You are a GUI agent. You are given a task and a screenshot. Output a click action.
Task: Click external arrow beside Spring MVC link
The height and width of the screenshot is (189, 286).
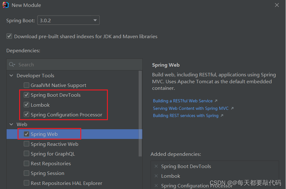click(232, 108)
